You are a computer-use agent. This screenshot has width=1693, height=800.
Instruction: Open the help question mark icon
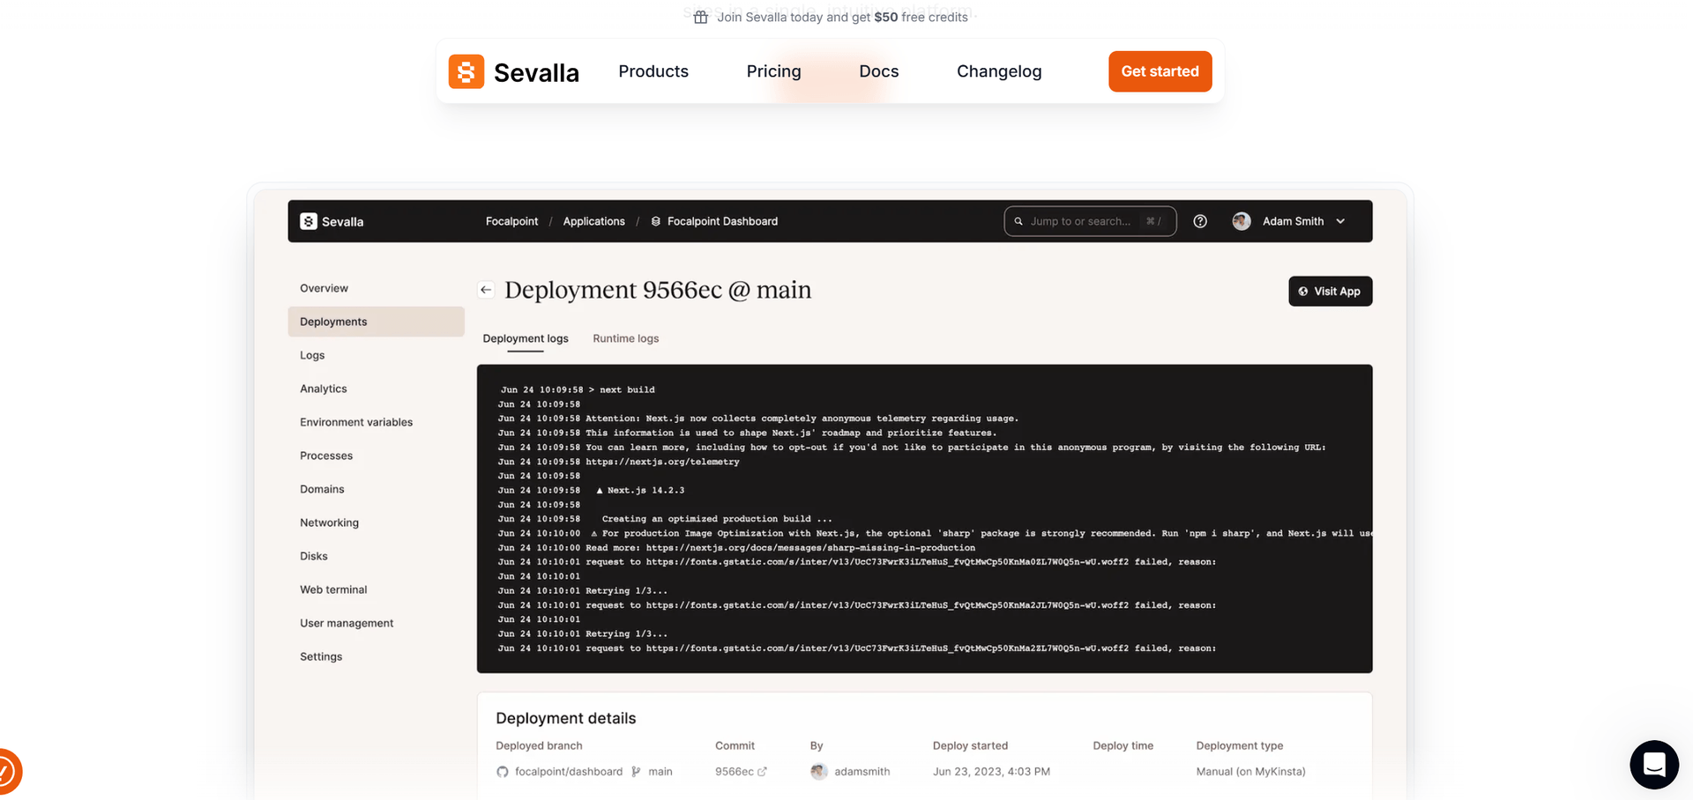(x=1200, y=221)
